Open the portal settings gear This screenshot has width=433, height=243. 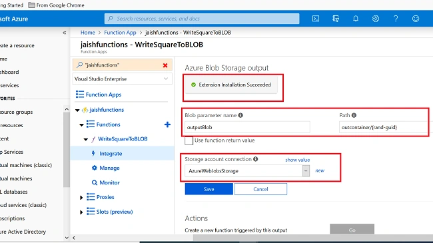click(376, 19)
